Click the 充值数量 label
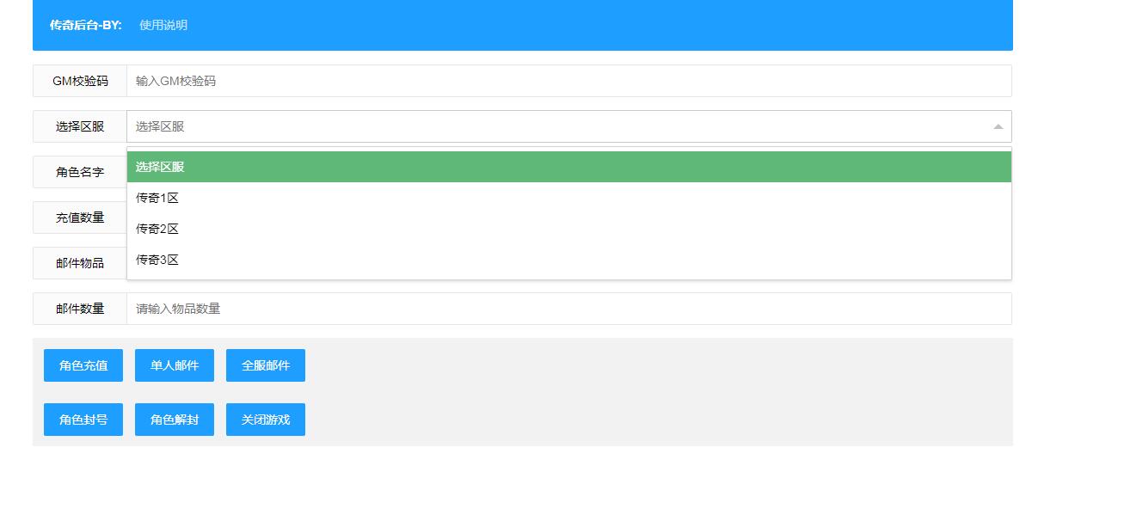This screenshot has height=515, width=1130. 80,218
